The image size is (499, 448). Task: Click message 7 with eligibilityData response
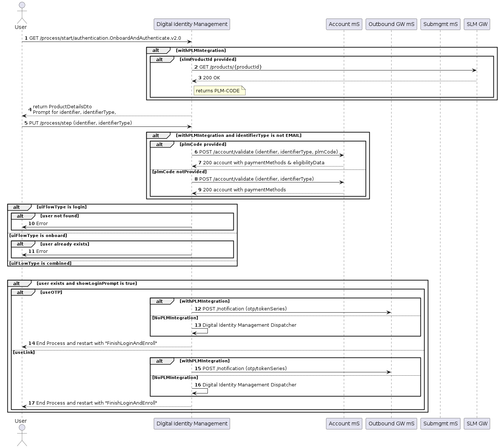pos(261,162)
